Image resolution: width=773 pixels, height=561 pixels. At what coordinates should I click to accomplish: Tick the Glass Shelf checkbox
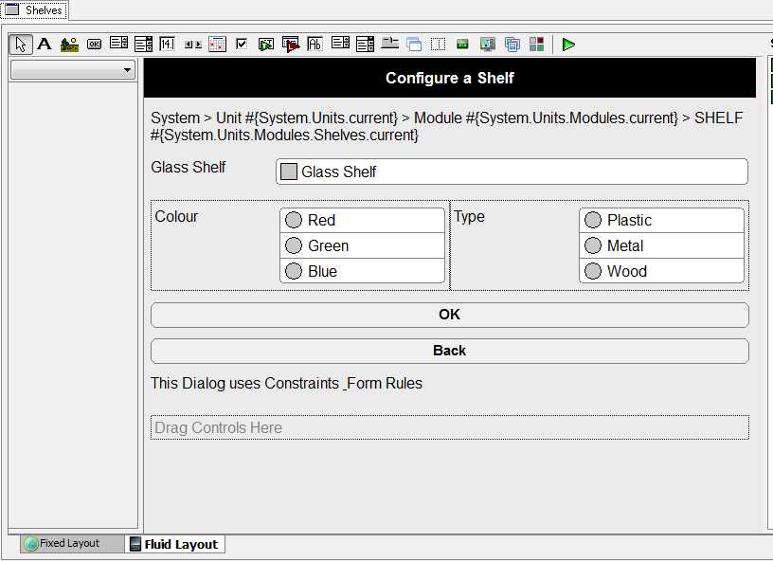tap(289, 172)
